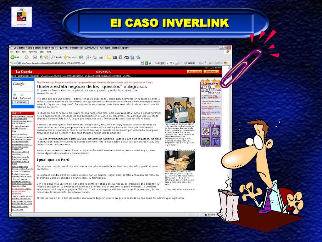Open the Edit icon dropdown arrow
This screenshot has width=322, height=242.
coord(105,57)
